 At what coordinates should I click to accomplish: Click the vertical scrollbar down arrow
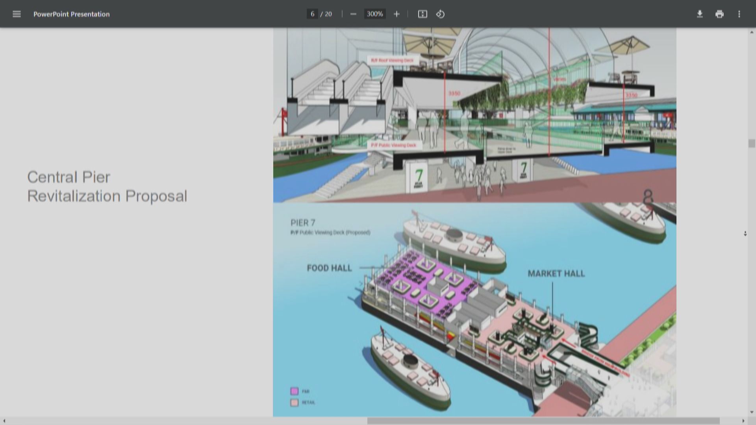click(x=752, y=412)
